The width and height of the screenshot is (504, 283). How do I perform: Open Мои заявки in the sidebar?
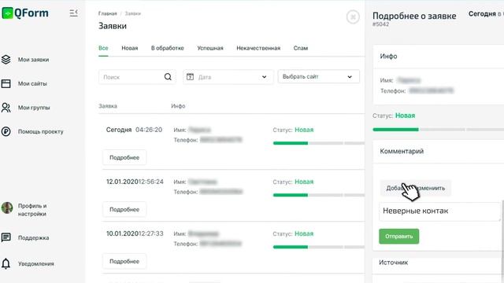(33, 60)
